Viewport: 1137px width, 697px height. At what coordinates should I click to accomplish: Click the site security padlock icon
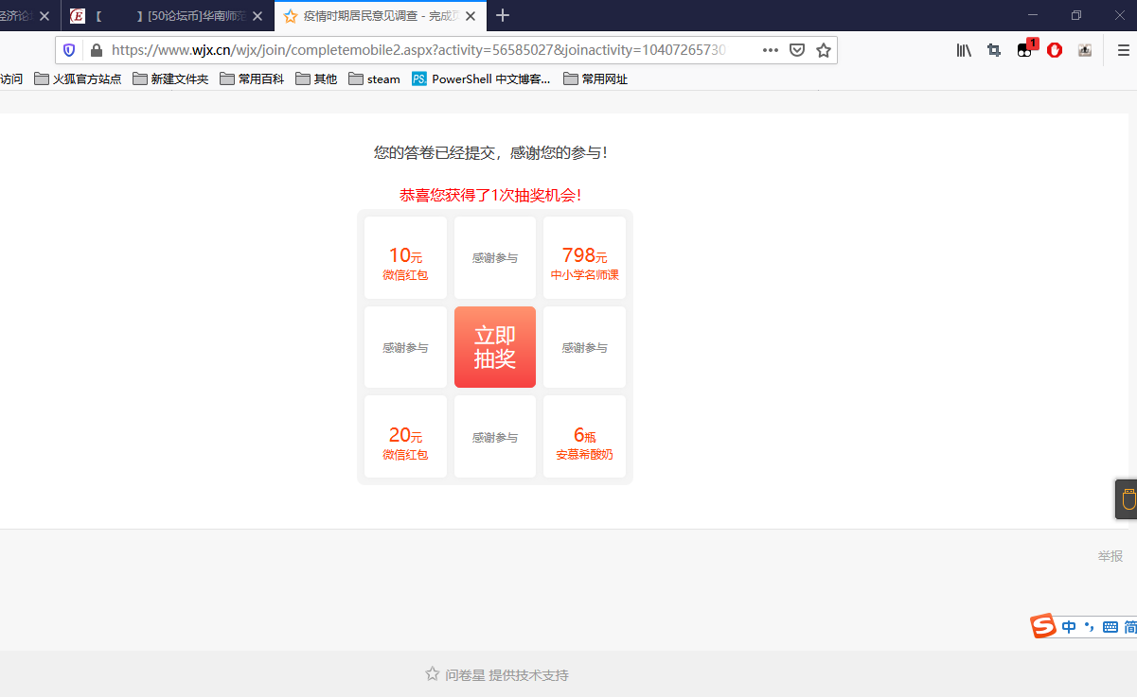pos(96,50)
